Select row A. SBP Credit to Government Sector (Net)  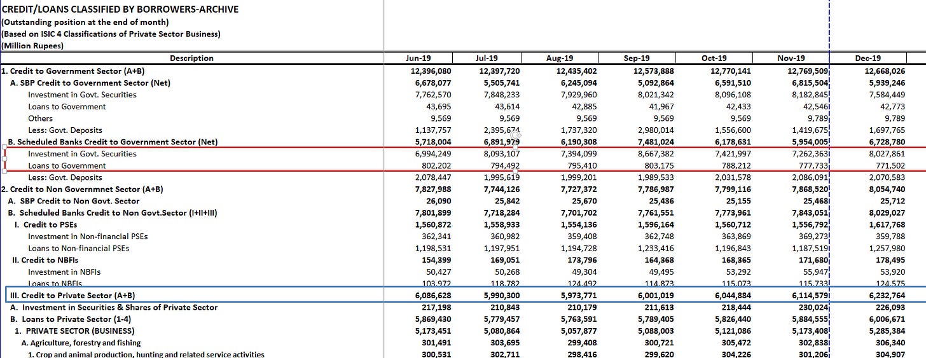point(89,83)
